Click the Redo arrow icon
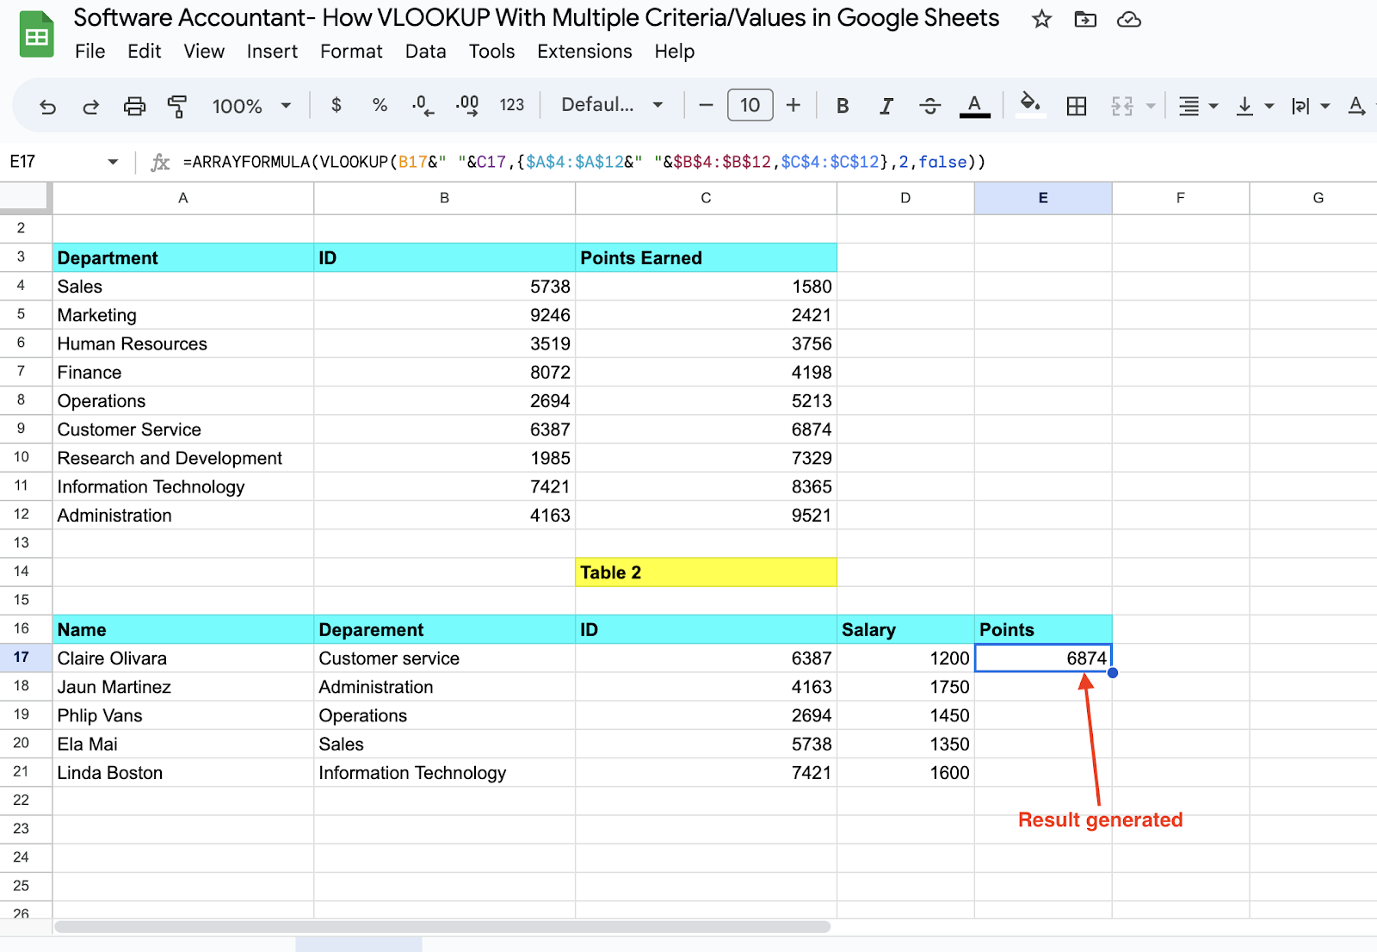This screenshot has width=1377, height=952. pos(90,106)
